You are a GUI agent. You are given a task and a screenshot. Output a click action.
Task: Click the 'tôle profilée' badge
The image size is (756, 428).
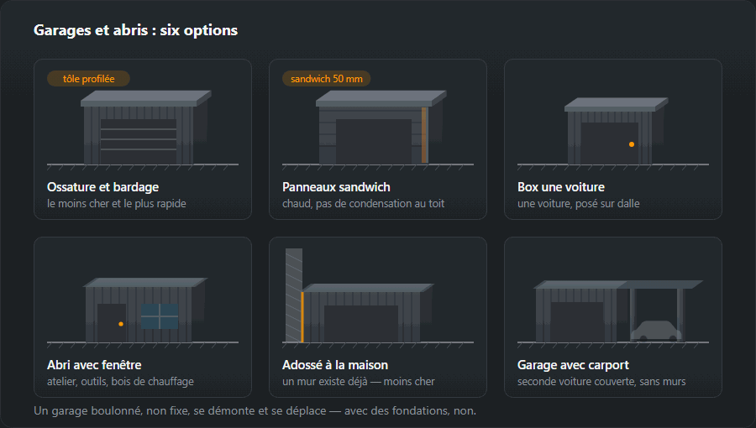click(88, 79)
